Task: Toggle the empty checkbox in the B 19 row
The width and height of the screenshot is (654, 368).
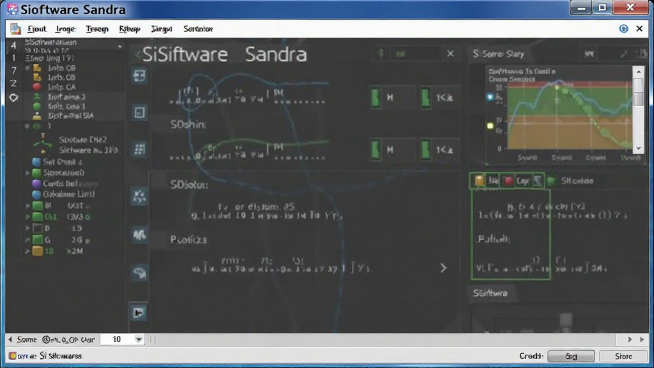Action: [x=38, y=228]
